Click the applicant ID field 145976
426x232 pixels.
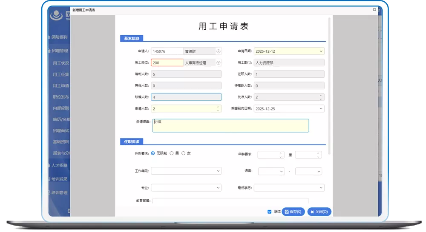(x=167, y=51)
